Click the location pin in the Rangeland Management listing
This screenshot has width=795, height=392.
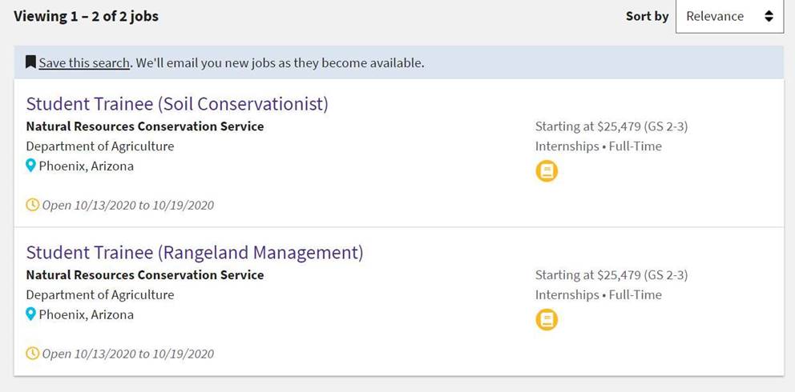coord(31,314)
